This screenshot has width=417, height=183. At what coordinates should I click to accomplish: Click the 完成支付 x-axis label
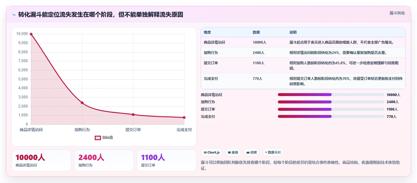[184, 130]
